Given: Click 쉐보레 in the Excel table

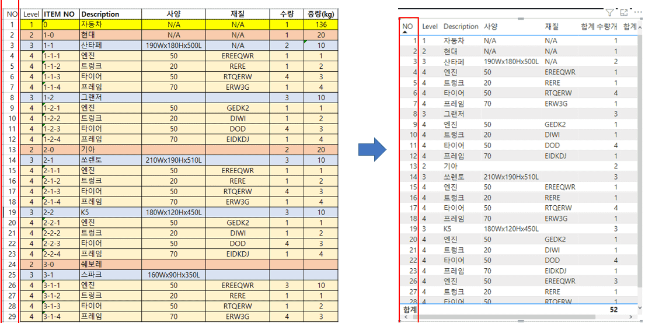Looking at the screenshot, I should coord(90,264).
